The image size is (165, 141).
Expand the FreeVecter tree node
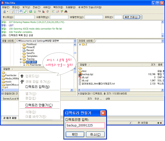tap(24, 65)
